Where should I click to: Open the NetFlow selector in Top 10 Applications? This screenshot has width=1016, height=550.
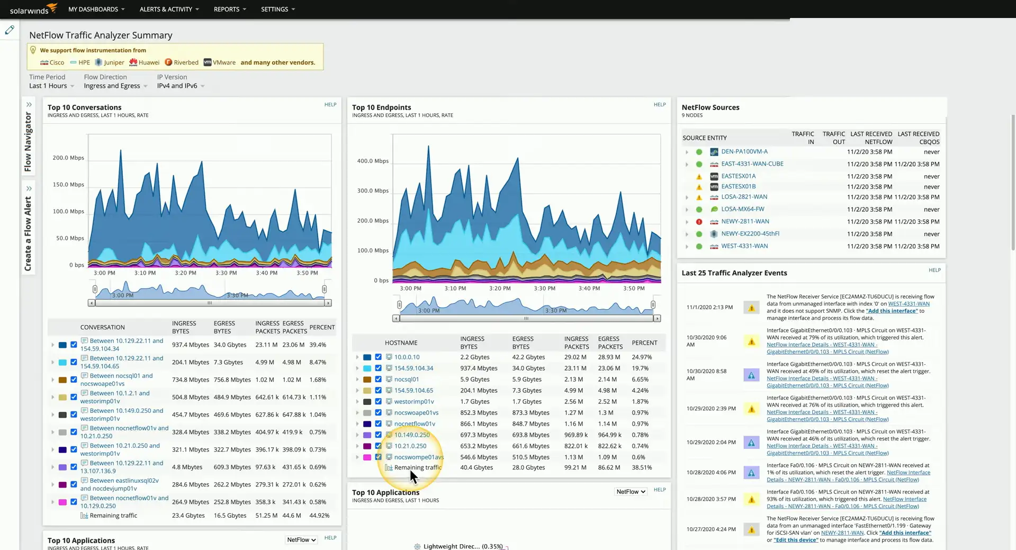click(x=631, y=492)
